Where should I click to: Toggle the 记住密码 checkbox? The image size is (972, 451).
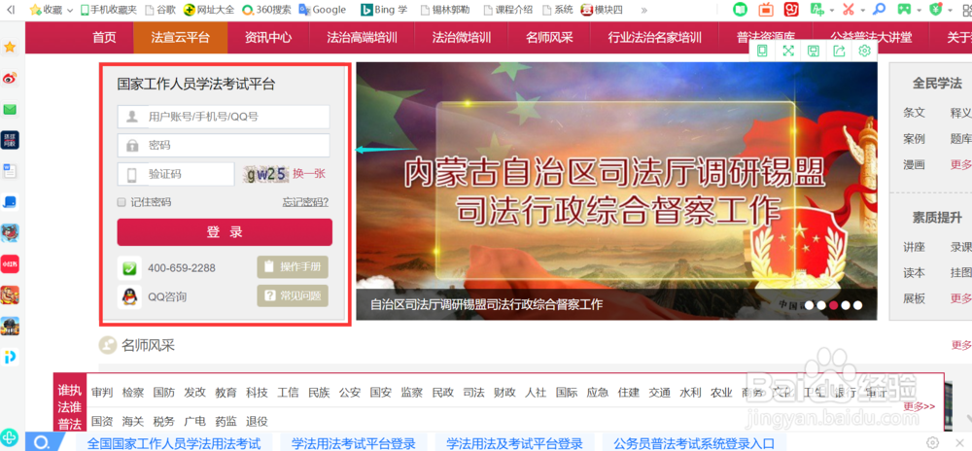pyautogui.click(x=121, y=202)
